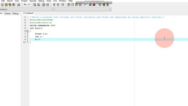The image size is (188, 106).
Task: Save the current file via toolbar
Action: click(6, 5)
